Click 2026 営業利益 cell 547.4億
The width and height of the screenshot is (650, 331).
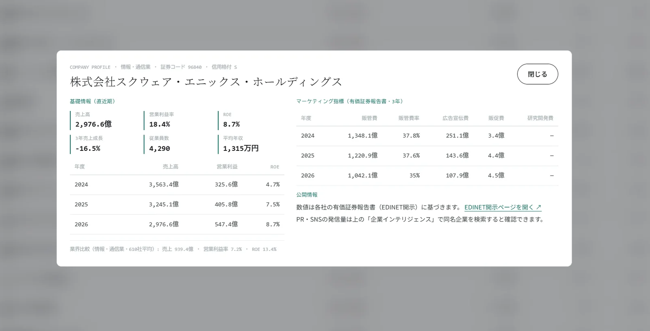point(226,224)
